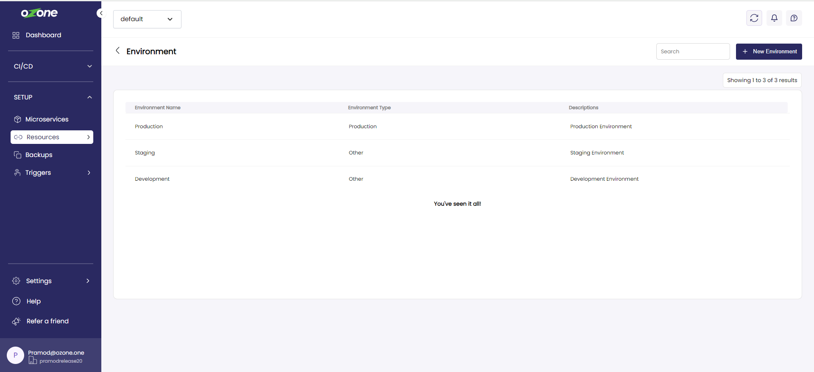Go back using the Environment back arrow
This screenshot has height=372, width=814.
click(x=117, y=51)
